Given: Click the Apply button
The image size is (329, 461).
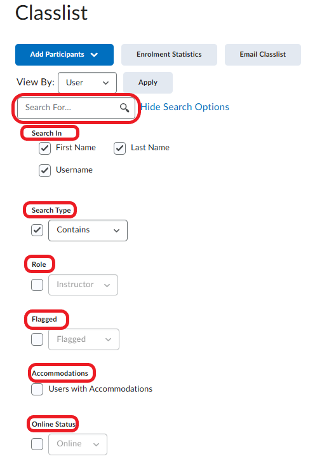Looking at the screenshot, I should coord(148,83).
